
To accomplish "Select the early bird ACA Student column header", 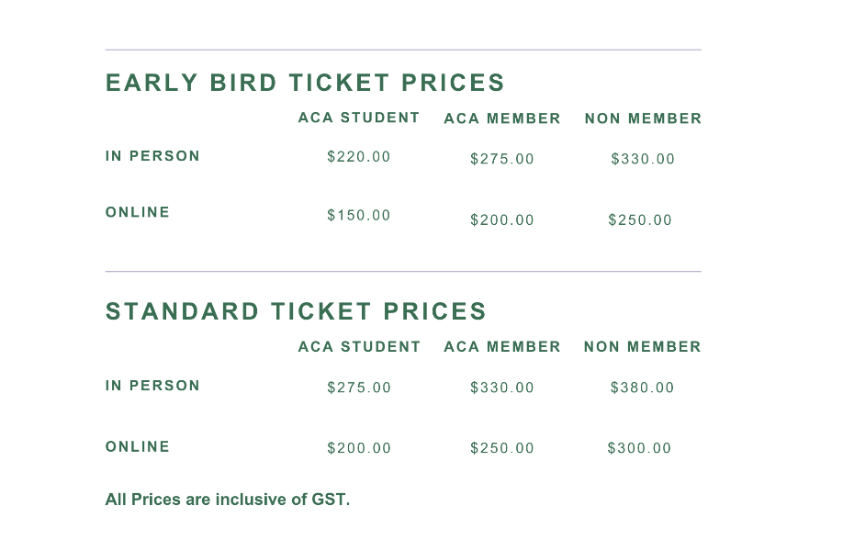I will tap(359, 118).
